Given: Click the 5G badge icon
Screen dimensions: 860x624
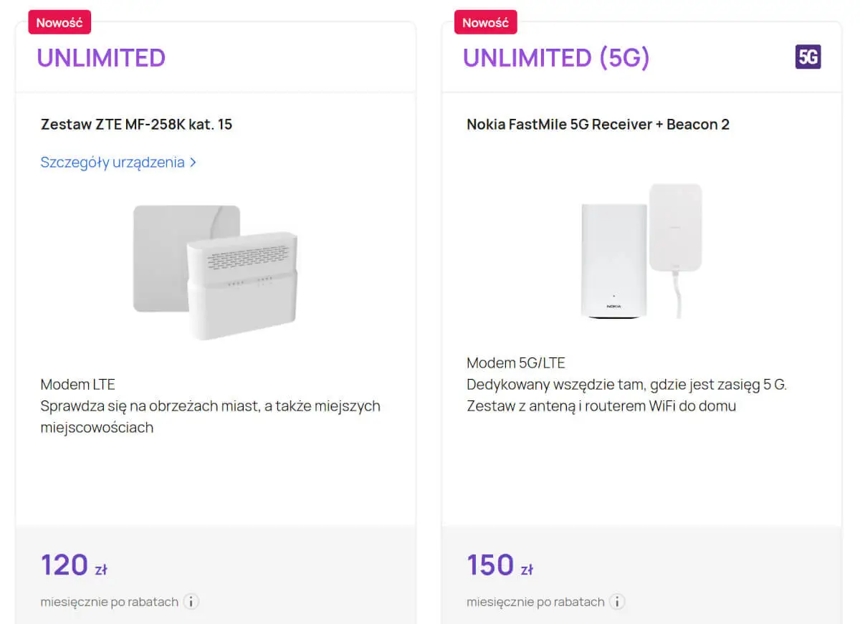Looking at the screenshot, I should (808, 57).
